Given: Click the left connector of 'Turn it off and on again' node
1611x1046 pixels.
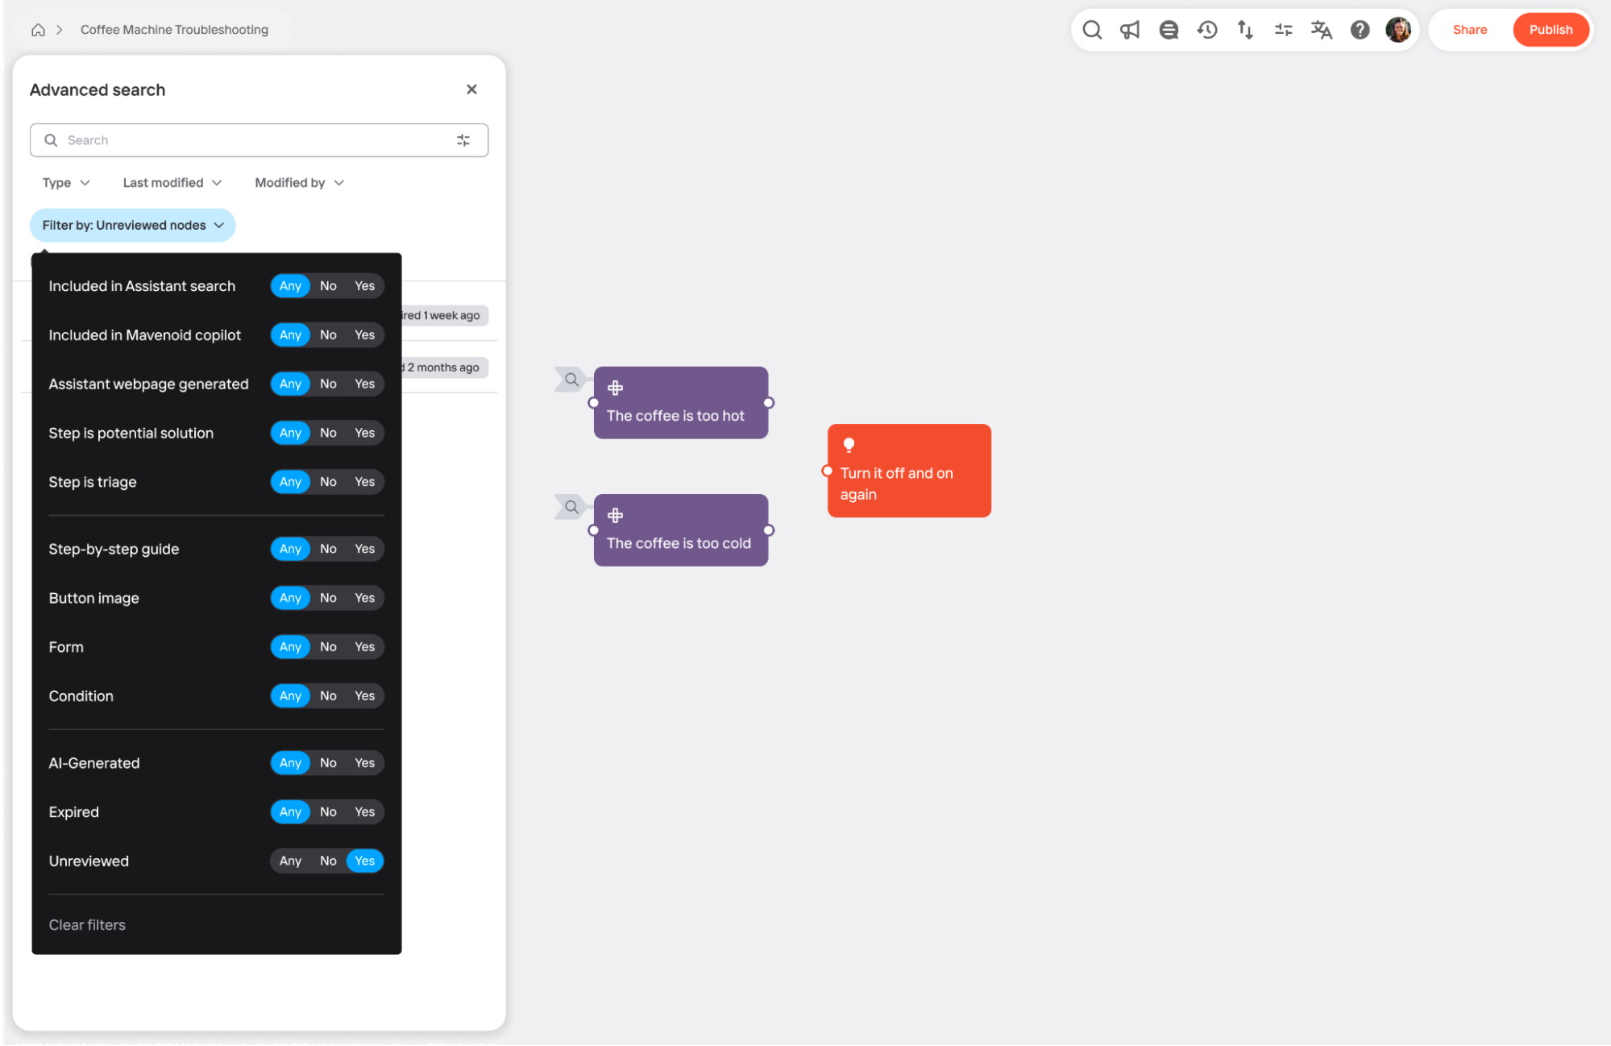Looking at the screenshot, I should [828, 471].
